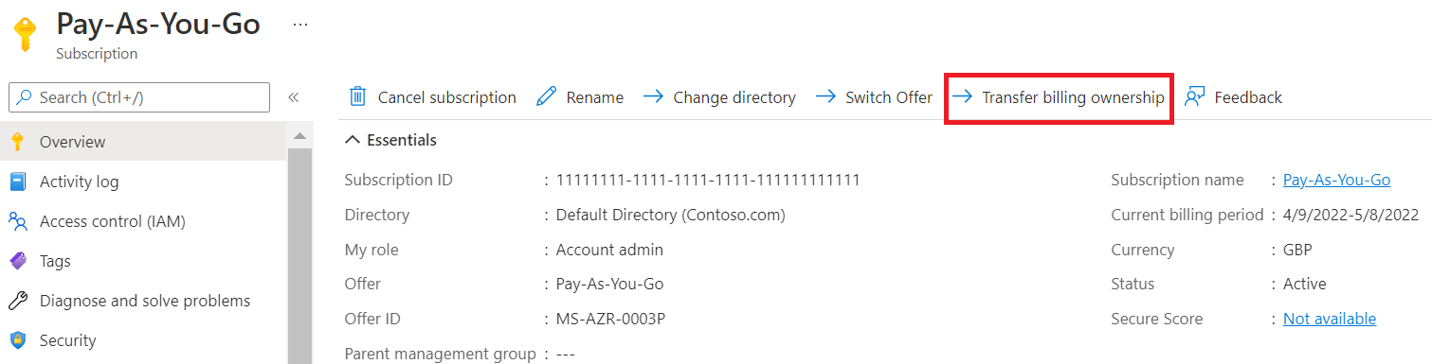Click the Switch Offer command
1432x364 pixels.
tap(874, 97)
